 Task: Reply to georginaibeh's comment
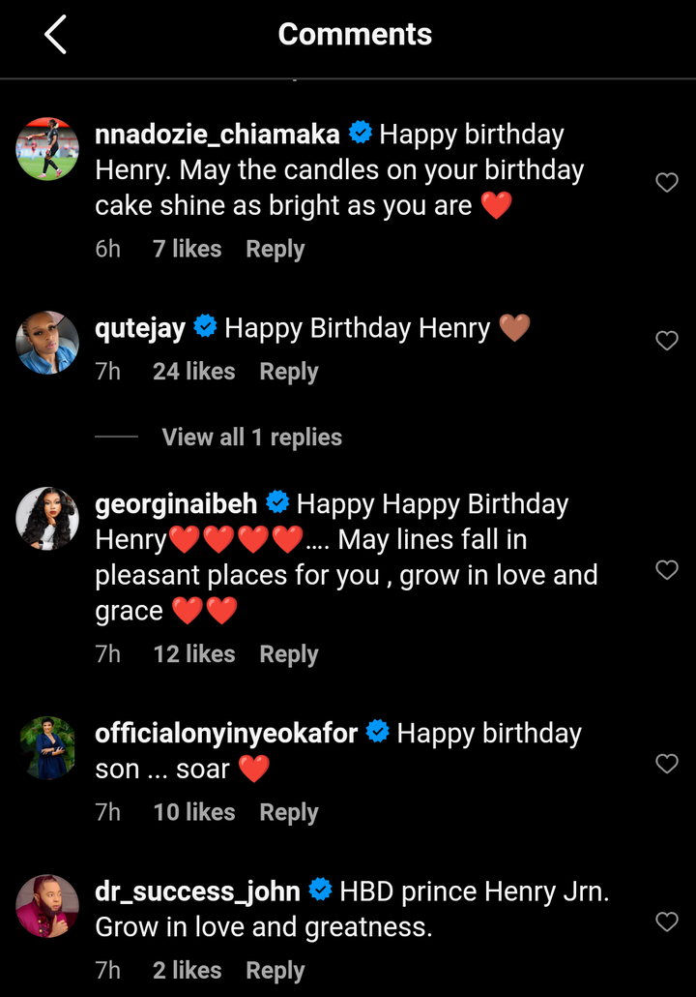click(x=289, y=654)
